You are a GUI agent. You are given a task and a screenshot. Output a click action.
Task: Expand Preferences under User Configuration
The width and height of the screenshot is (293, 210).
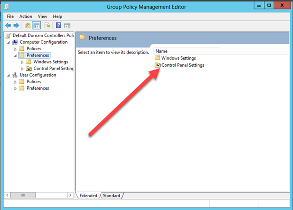coord(15,89)
